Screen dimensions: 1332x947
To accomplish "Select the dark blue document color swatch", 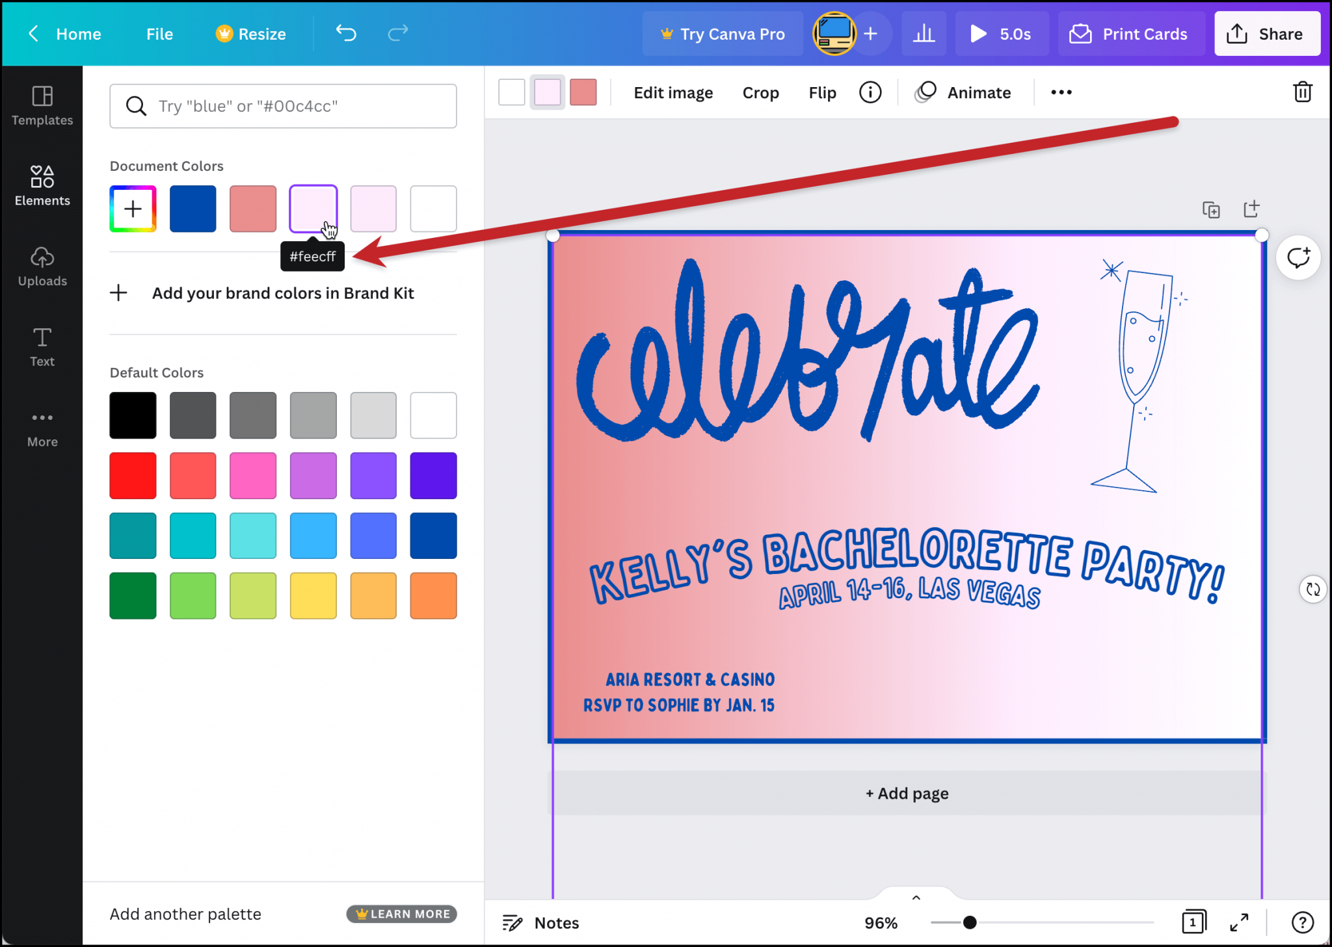I will [x=193, y=209].
